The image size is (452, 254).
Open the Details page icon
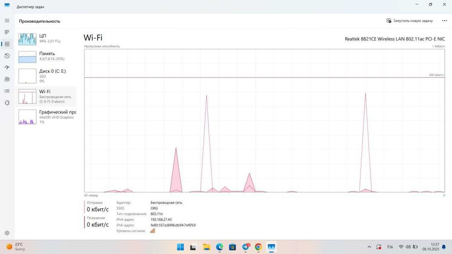pos(7,91)
